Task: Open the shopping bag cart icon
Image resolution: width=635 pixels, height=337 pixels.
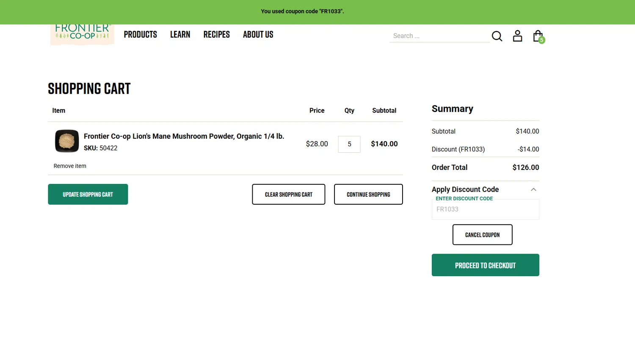Action: point(538,36)
